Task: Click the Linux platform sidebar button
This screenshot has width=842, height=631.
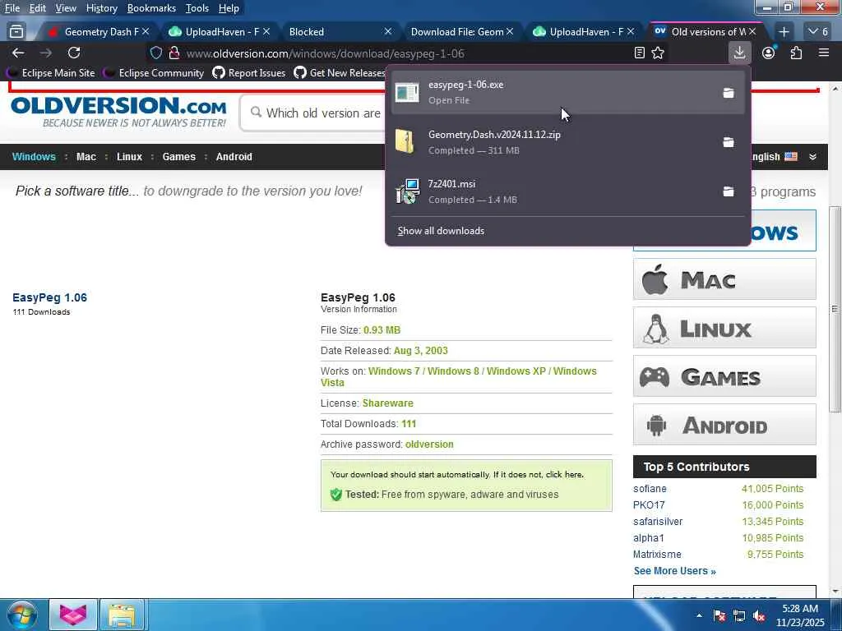Action: (x=724, y=327)
